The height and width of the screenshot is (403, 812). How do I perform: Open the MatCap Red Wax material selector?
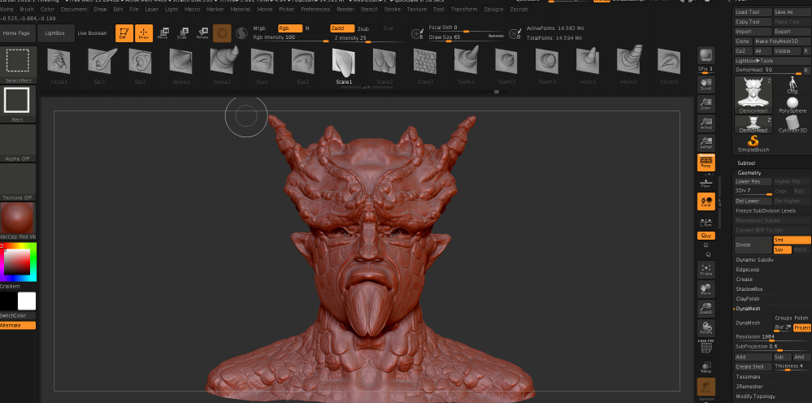tap(18, 222)
